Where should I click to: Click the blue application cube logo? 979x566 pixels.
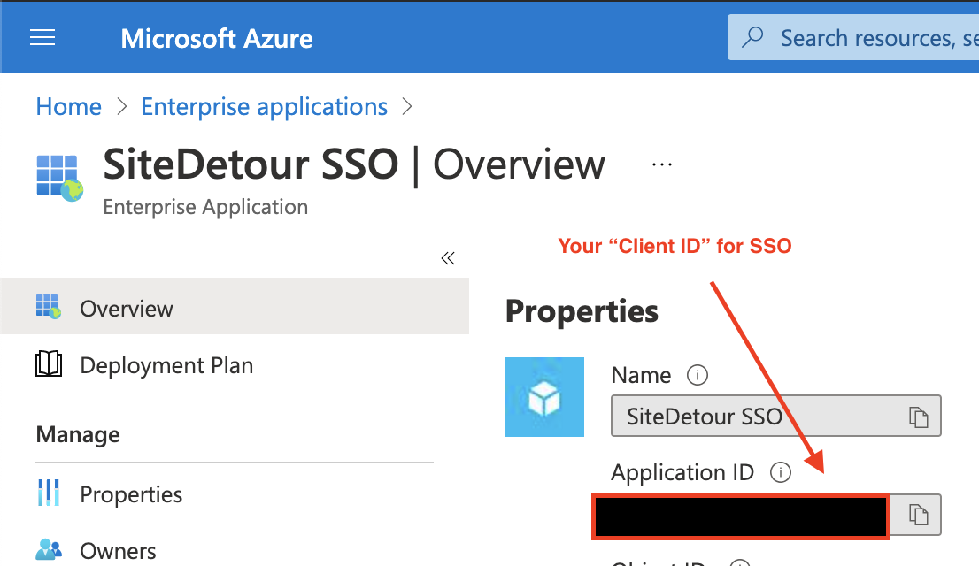(543, 397)
